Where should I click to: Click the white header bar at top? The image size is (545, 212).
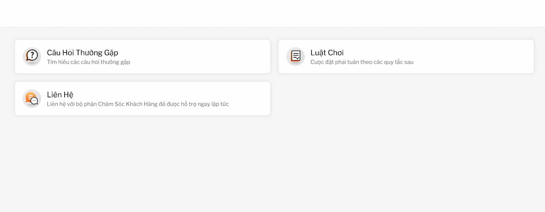pos(272,13)
